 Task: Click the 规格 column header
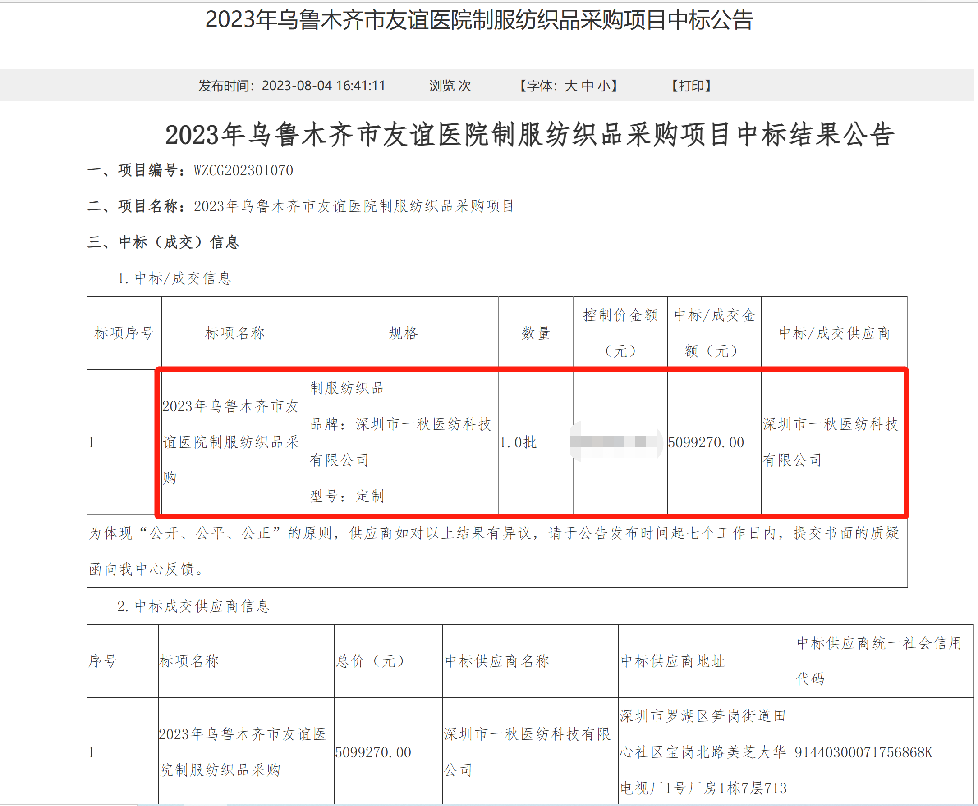point(403,333)
